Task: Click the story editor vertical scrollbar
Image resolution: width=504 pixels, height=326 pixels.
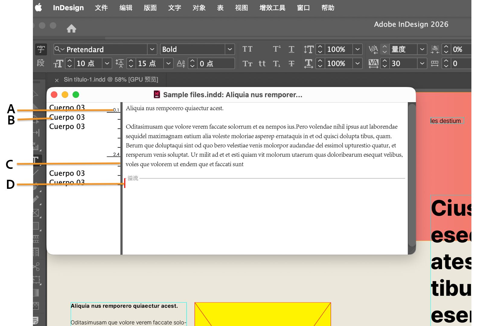Action: click(x=412, y=175)
